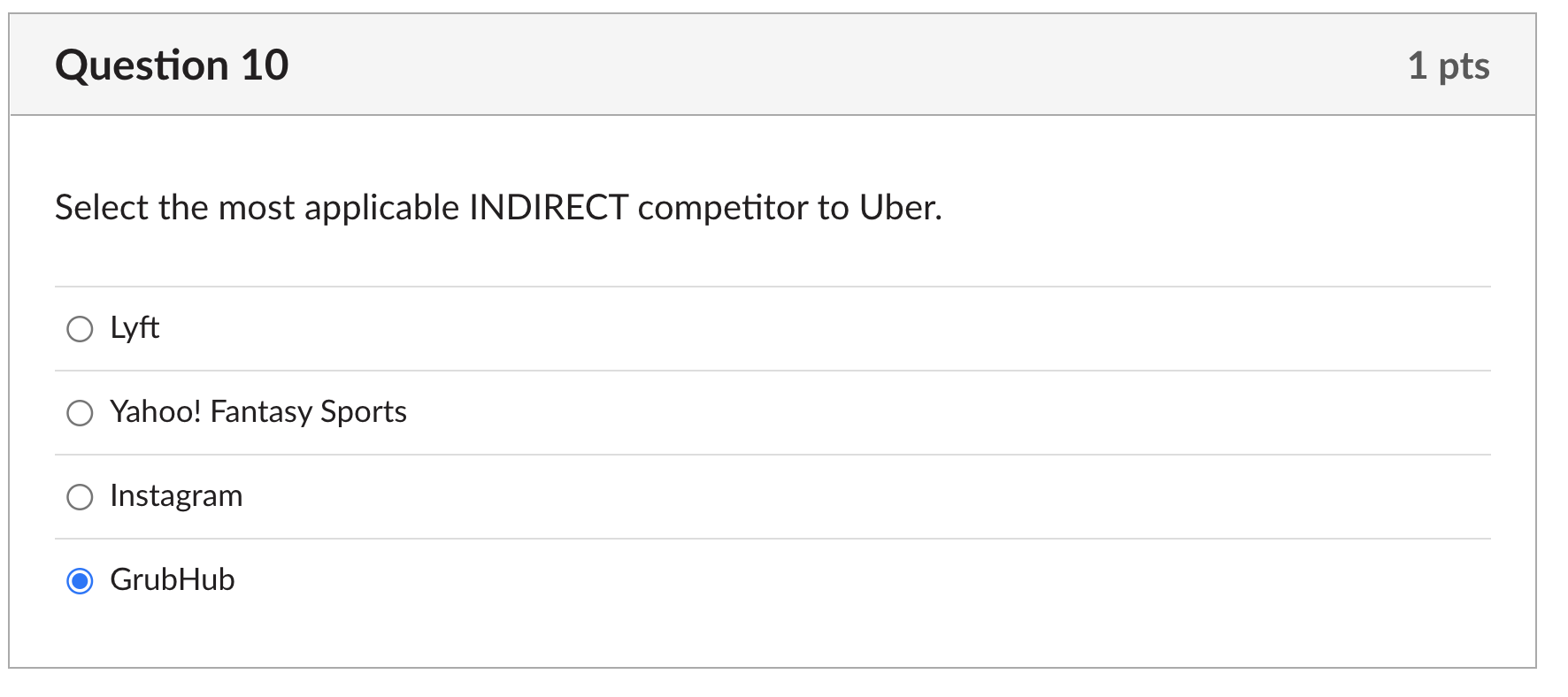Click the unselected Lyft circle

coord(80,328)
